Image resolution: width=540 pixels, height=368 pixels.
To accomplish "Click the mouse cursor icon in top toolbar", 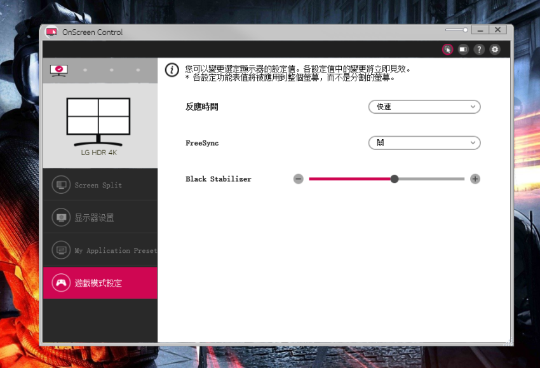I will tap(447, 50).
